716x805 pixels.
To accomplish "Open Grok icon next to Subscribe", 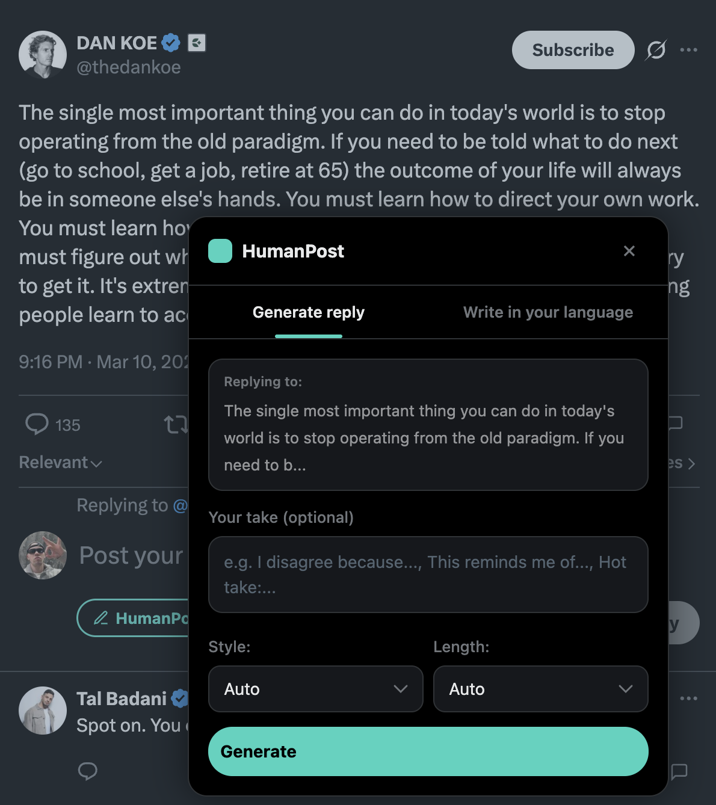I will [x=656, y=50].
